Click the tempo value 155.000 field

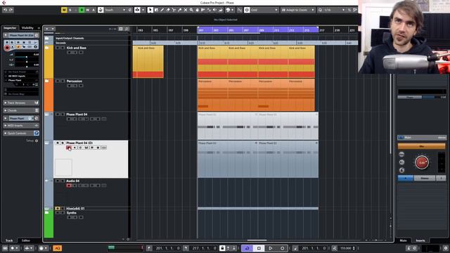click(345, 248)
